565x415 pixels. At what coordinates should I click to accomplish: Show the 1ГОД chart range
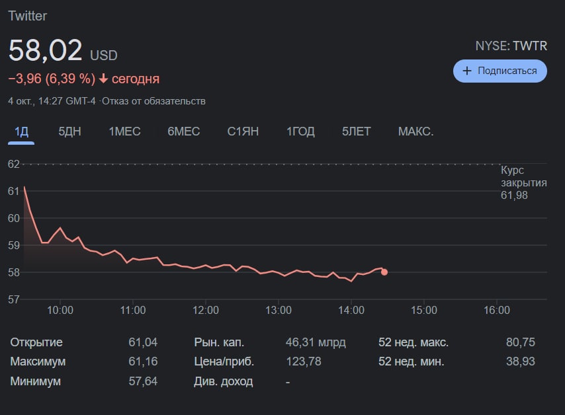pos(300,132)
